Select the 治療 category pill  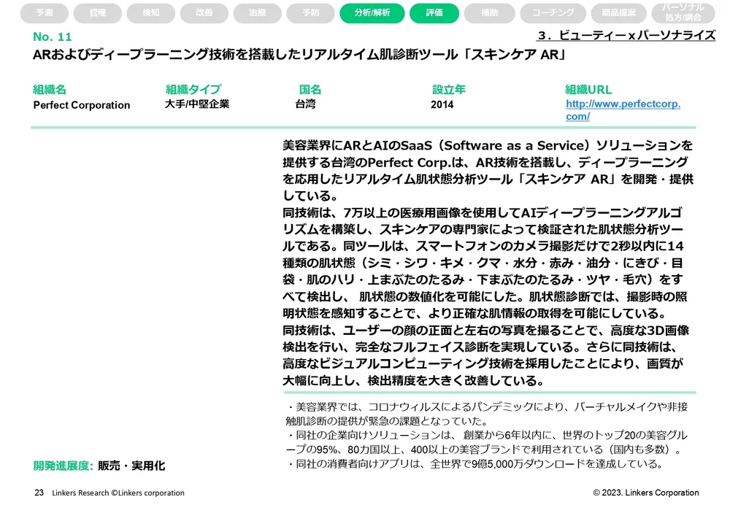(x=257, y=12)
